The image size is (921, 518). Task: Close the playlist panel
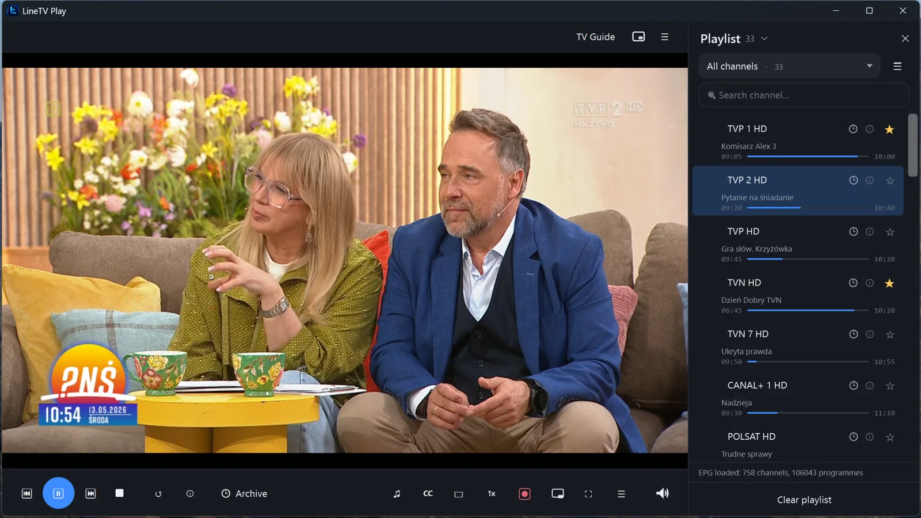tap(905, 39)
